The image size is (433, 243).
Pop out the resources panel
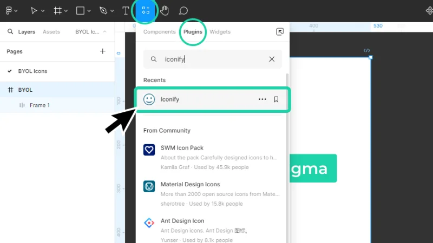(280, 32)
